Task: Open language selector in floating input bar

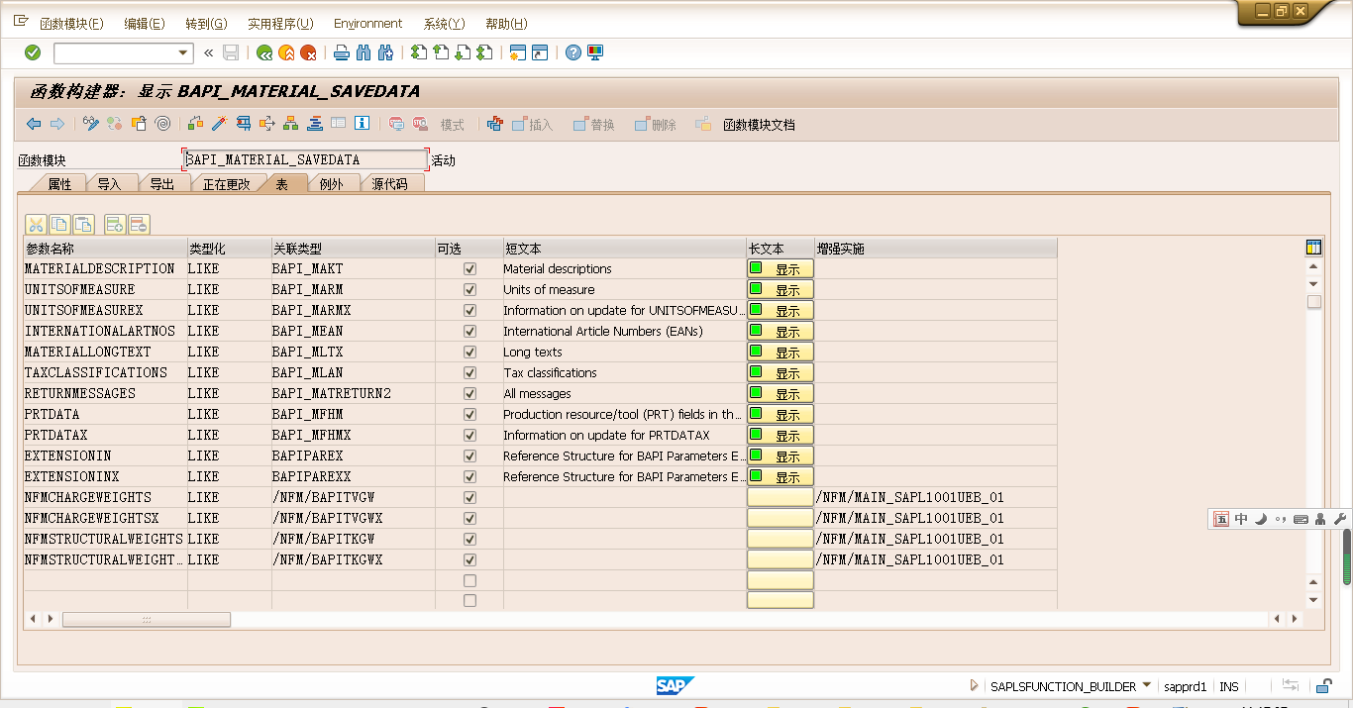Action: 1240,519
